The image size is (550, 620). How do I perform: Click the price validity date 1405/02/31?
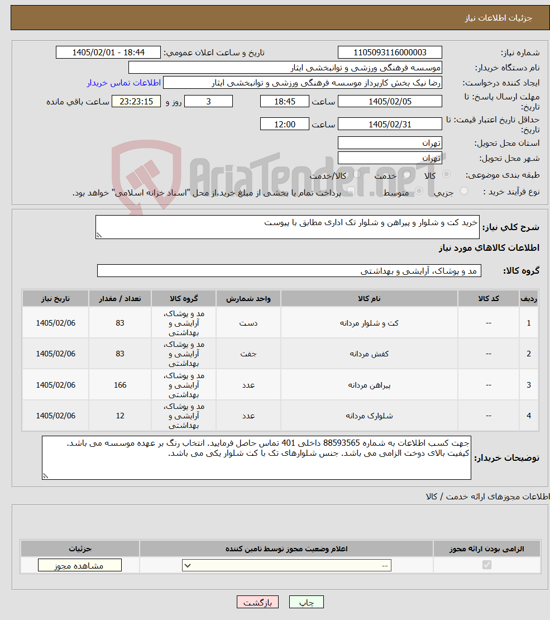pyautogui.click(x=390, y=124)
